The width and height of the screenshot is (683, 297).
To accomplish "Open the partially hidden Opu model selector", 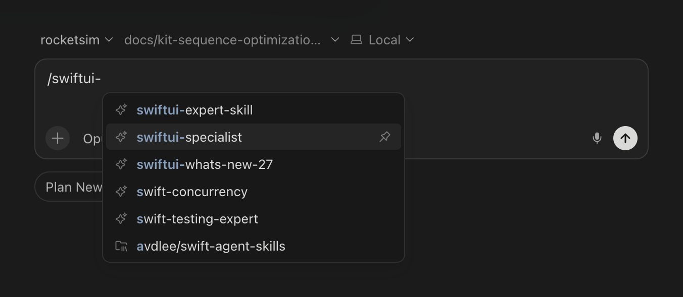I will [x=93, y=139].
